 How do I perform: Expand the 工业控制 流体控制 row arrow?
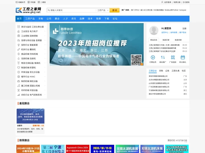tap(45, 36)
